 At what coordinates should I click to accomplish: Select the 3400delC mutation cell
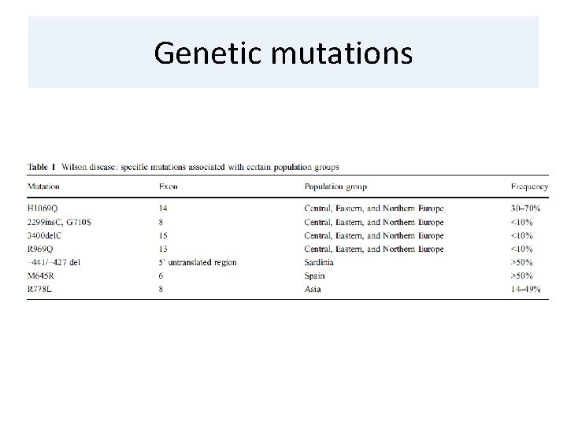tap(44, 235)
